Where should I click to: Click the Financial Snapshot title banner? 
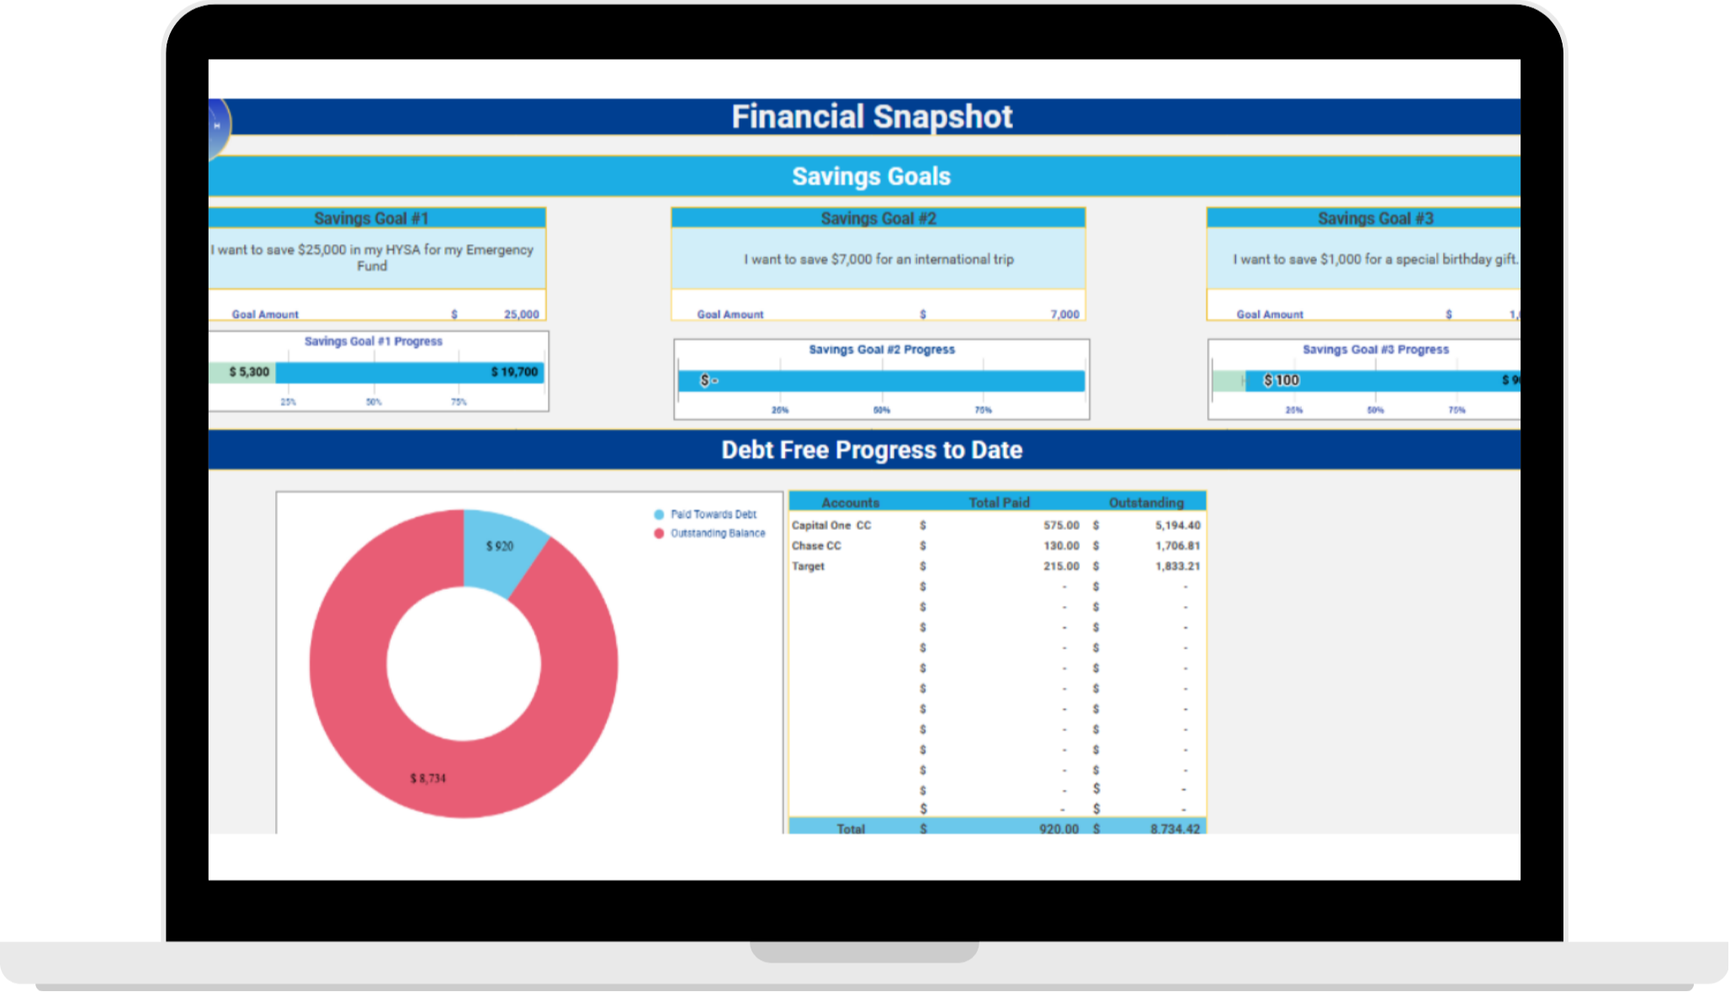tap(871, 117)
